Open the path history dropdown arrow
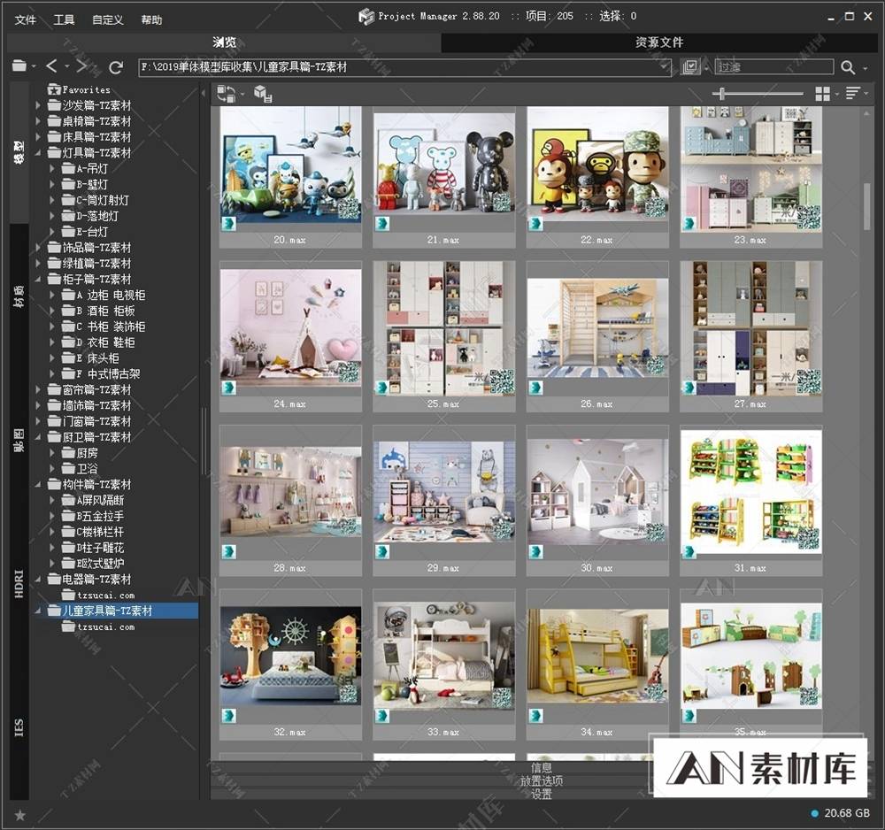 pos(665,67)
